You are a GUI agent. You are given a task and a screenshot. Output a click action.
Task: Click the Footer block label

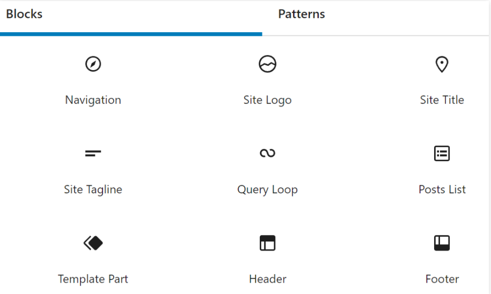442,279
